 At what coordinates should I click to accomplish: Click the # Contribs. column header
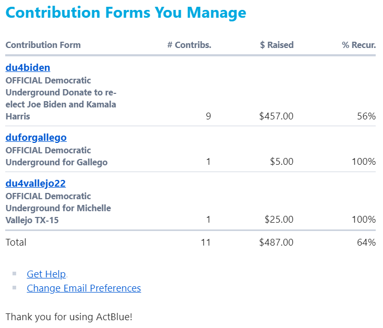point(189,45)
